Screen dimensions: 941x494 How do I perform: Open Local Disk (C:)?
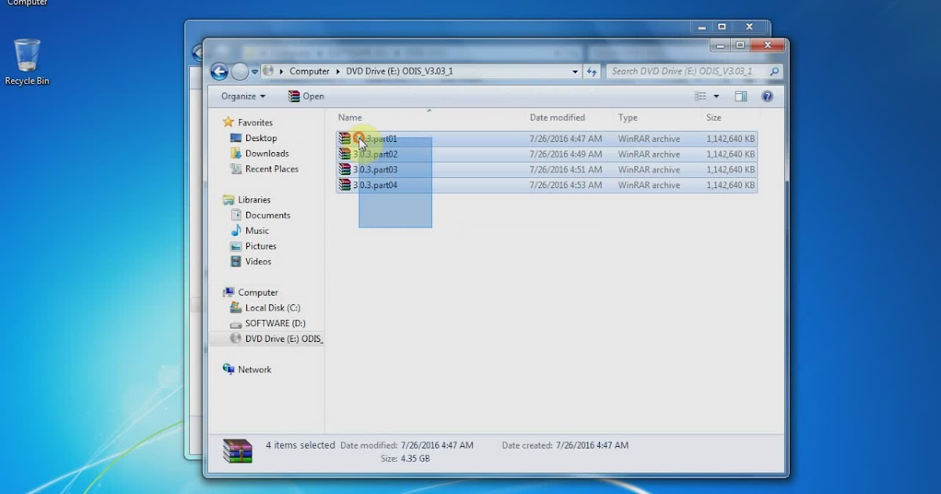[273, 308]
